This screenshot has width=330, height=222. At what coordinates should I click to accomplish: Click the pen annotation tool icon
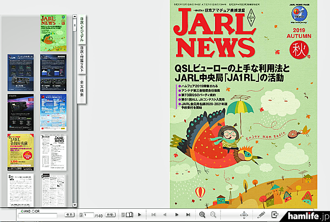pyautogui.click(x=261, y=215)
